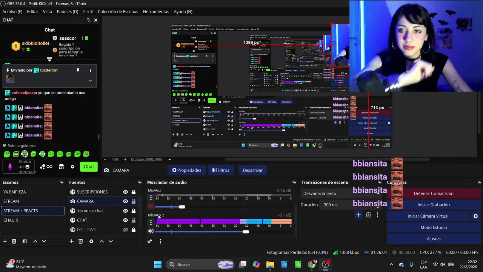483x272 pixels.
Task: Click the Mic/Aux 2 volume slider handle
Action: (x=246, y=232)
